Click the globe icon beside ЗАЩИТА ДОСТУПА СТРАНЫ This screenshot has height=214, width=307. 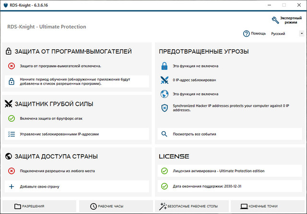coord(8,156)
